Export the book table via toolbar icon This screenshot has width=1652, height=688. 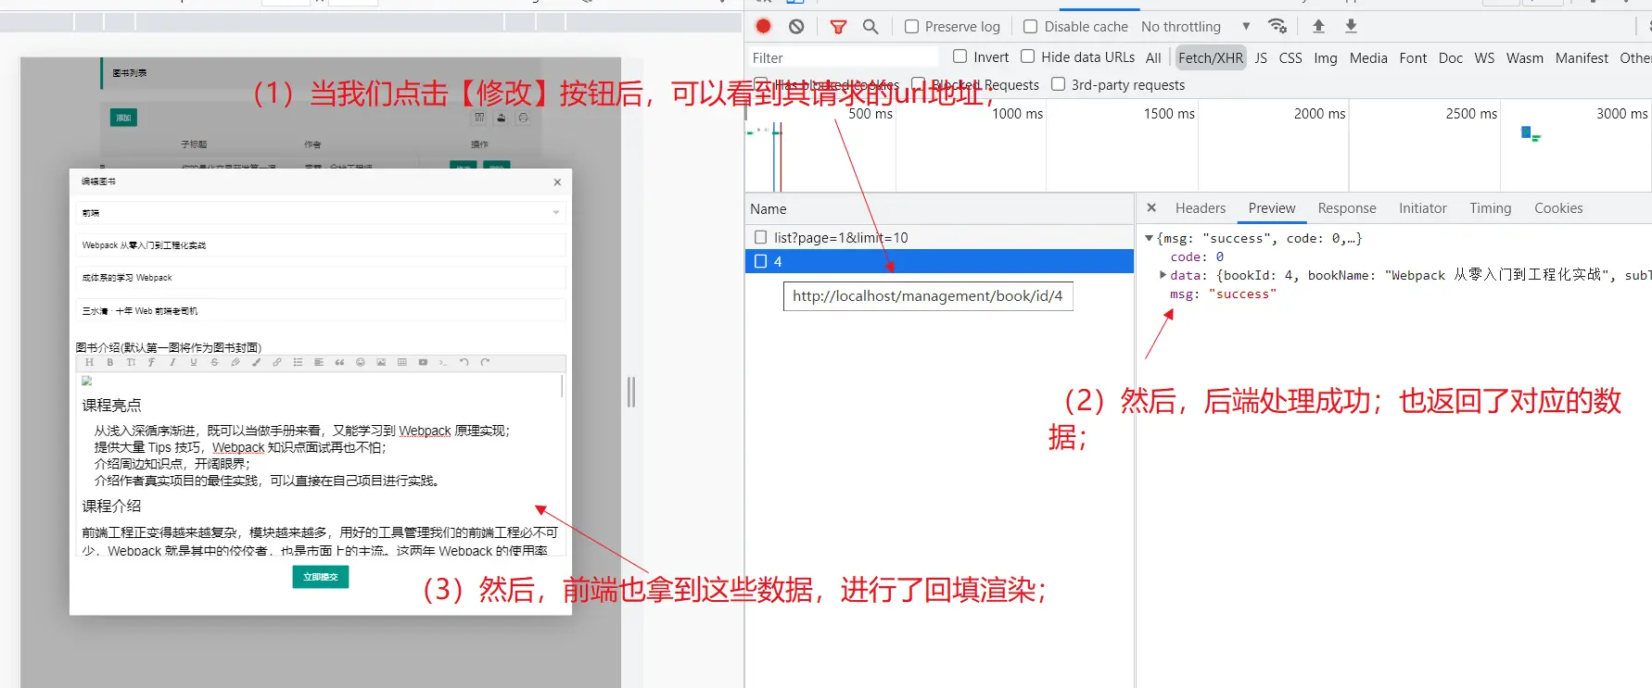click(502, 118)
